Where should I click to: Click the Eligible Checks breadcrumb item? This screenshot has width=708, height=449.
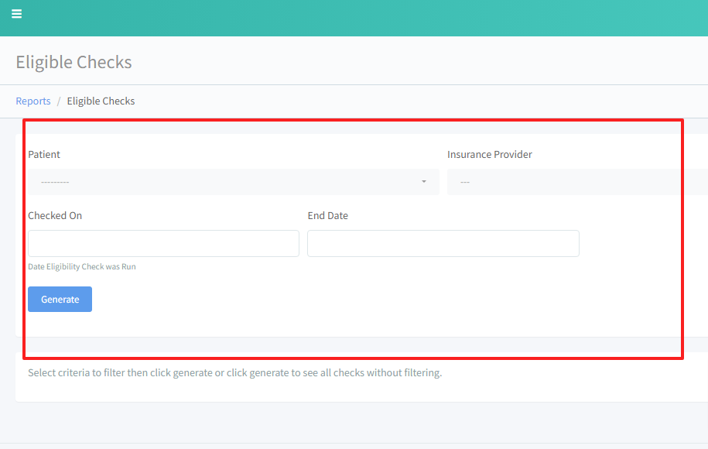(x=101, y=101)
